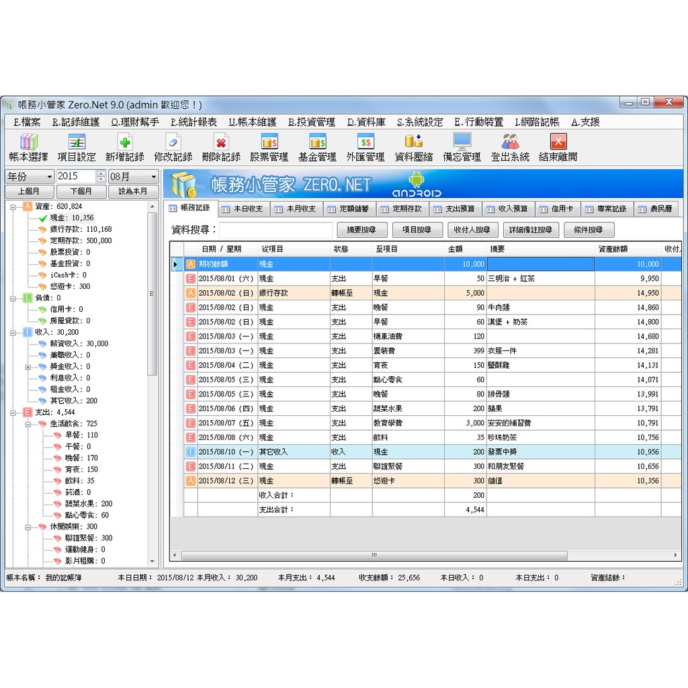This screenshot has height=688, width=688.
Task: Increase the year with the up stepper
Action: point(101,173)
